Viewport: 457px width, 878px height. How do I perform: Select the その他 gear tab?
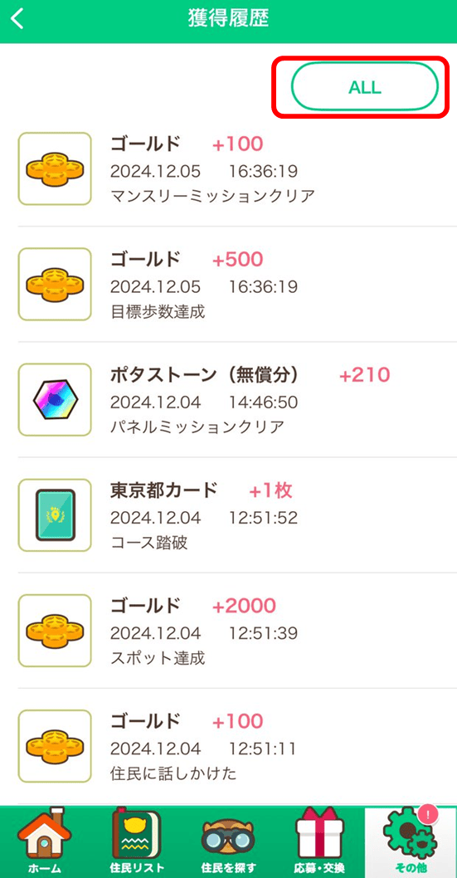pos(411,841)
